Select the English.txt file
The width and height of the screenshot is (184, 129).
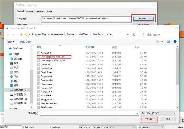click(44, 72)
